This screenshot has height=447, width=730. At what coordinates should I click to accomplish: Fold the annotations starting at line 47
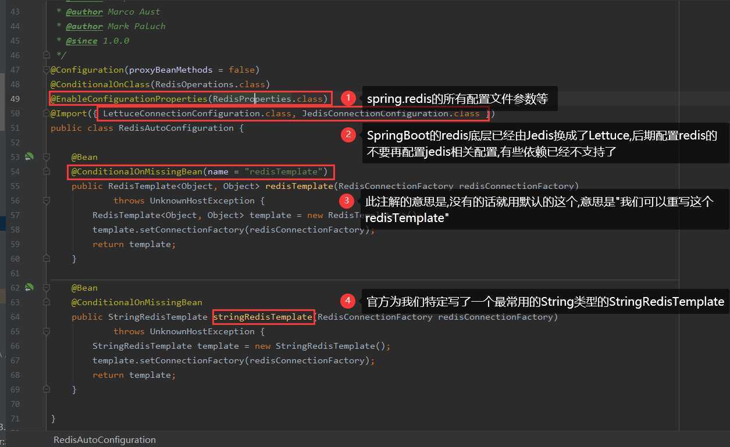click(47, 70)
